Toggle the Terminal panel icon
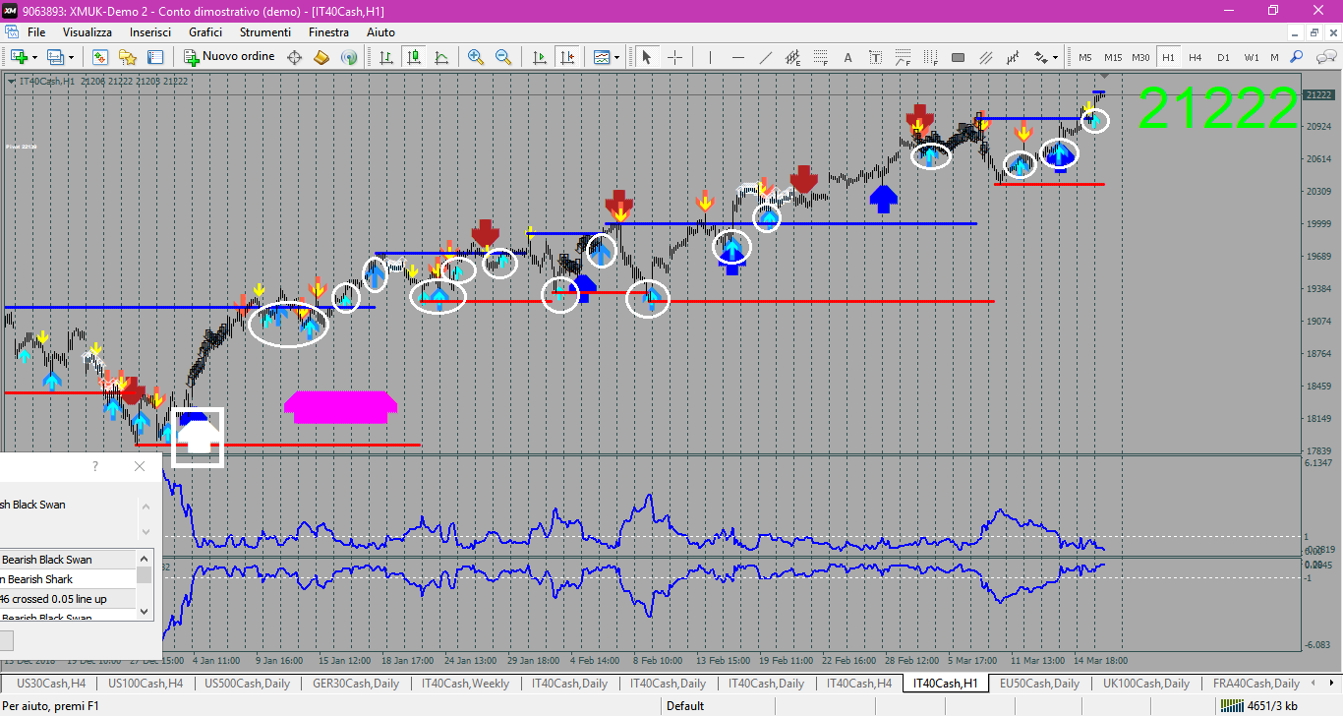Image resolution: width=1343 pixels, height=716 pixels. coord(154,57)
